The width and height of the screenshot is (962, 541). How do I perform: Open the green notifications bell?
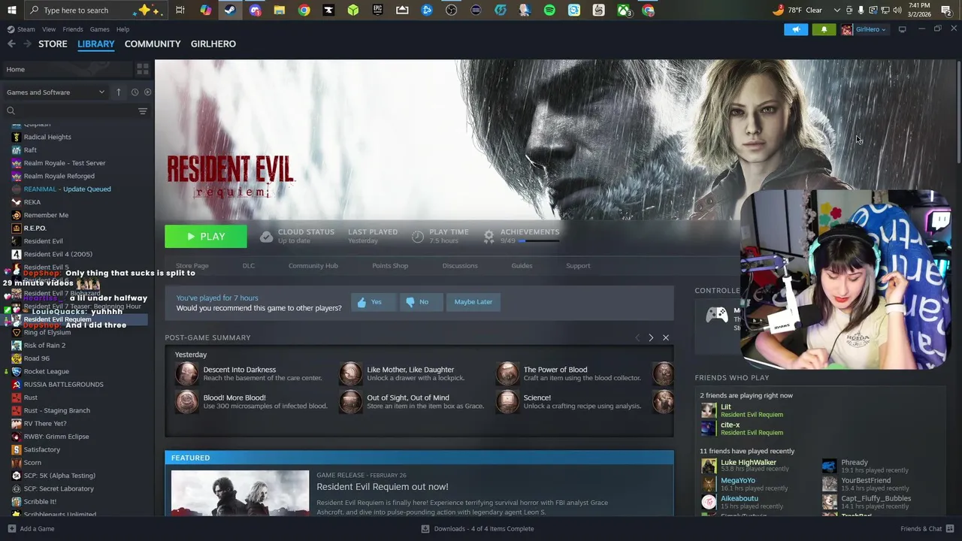point(824,29)
